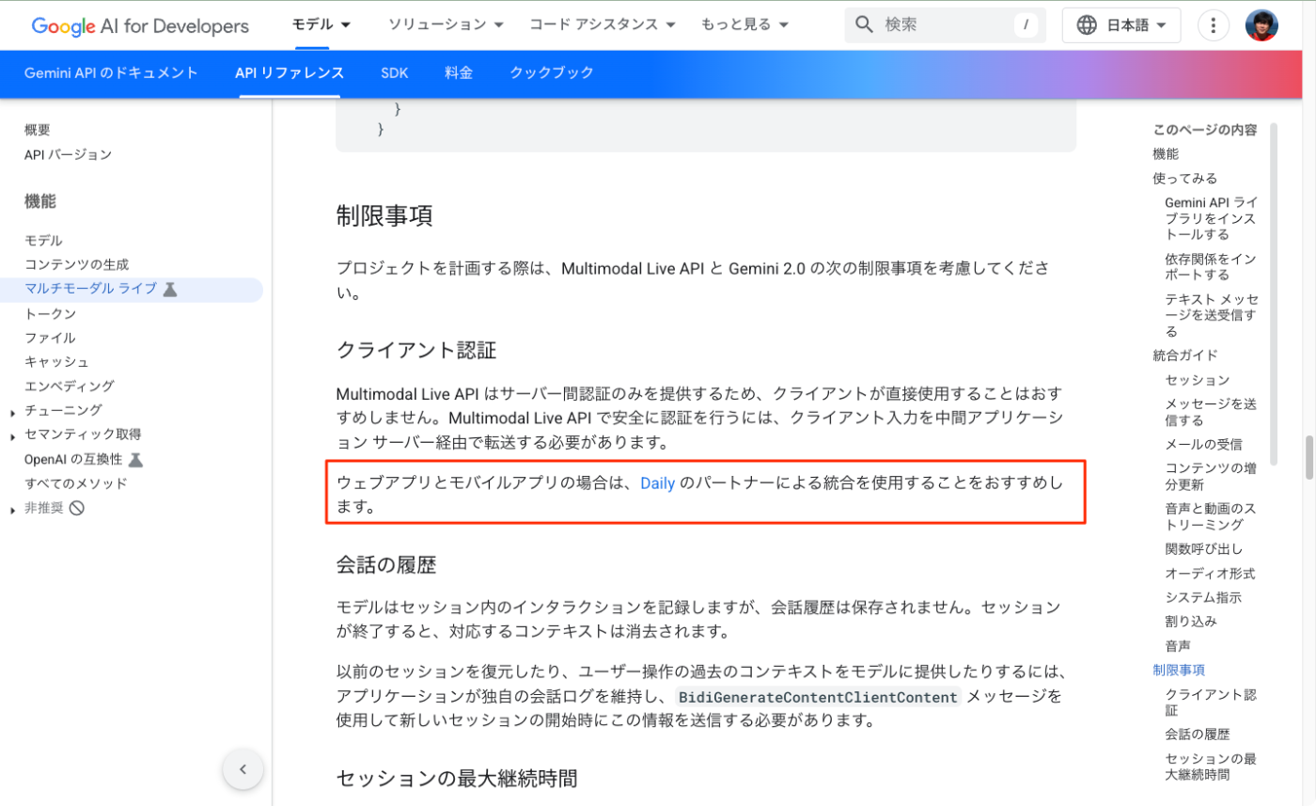Open コンテンツの生成 in the sidebar
This screenshot has height=806, width=1316.
[x=77, y=264]
